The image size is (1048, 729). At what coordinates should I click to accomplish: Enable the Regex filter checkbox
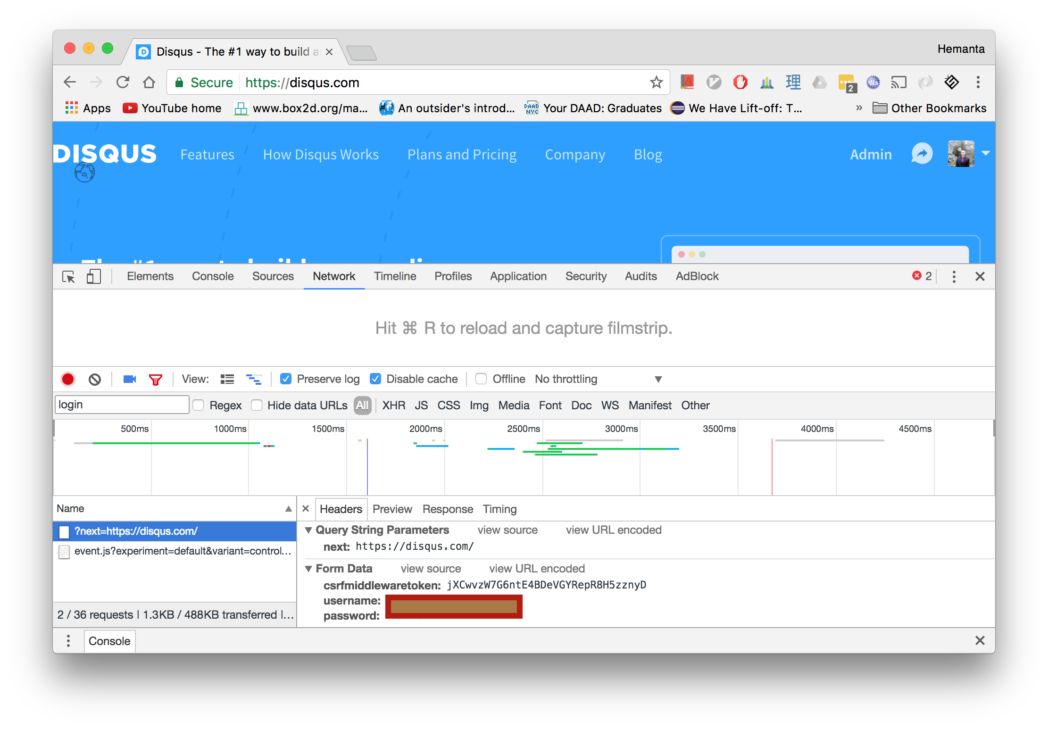pos(198,405)
